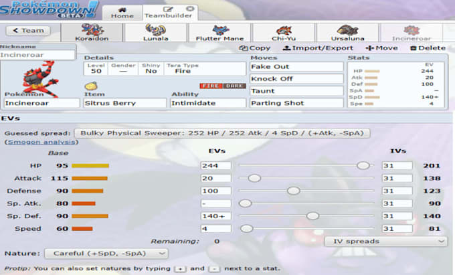Open the Home tab

122,13
